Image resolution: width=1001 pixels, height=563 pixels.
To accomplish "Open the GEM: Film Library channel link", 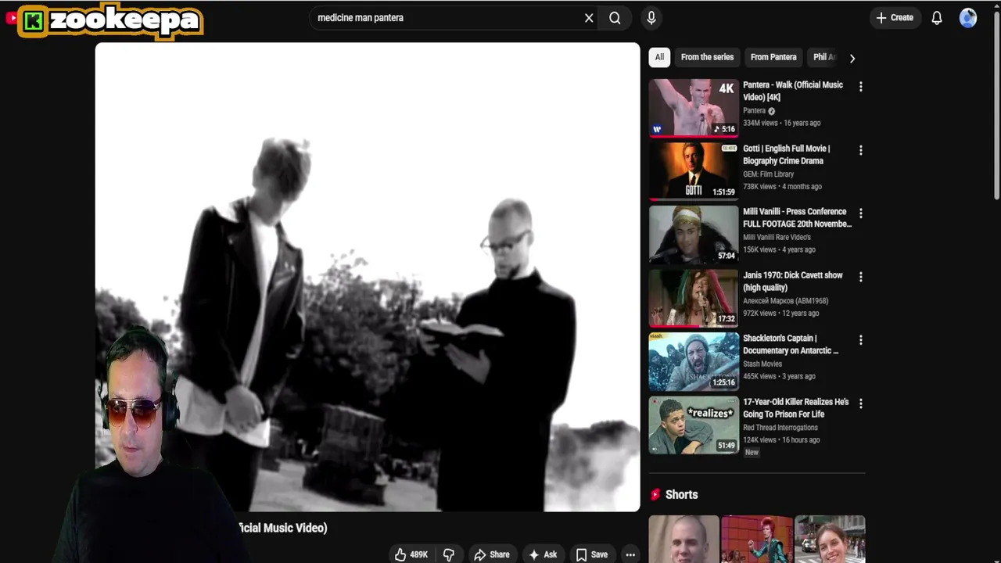I will coord(768,174).
